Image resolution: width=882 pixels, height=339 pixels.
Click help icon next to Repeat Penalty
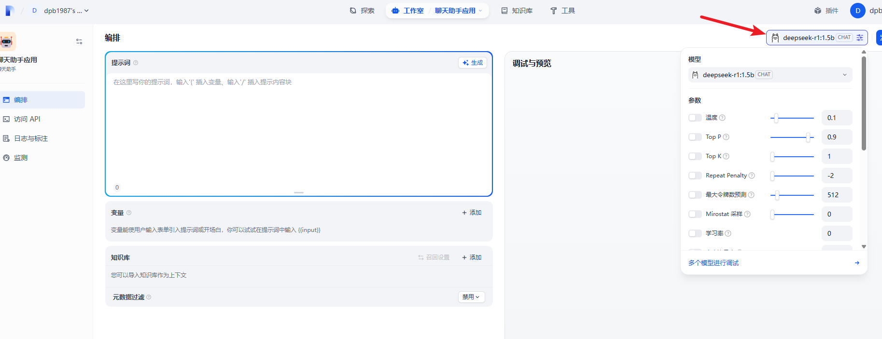point(752,176)
